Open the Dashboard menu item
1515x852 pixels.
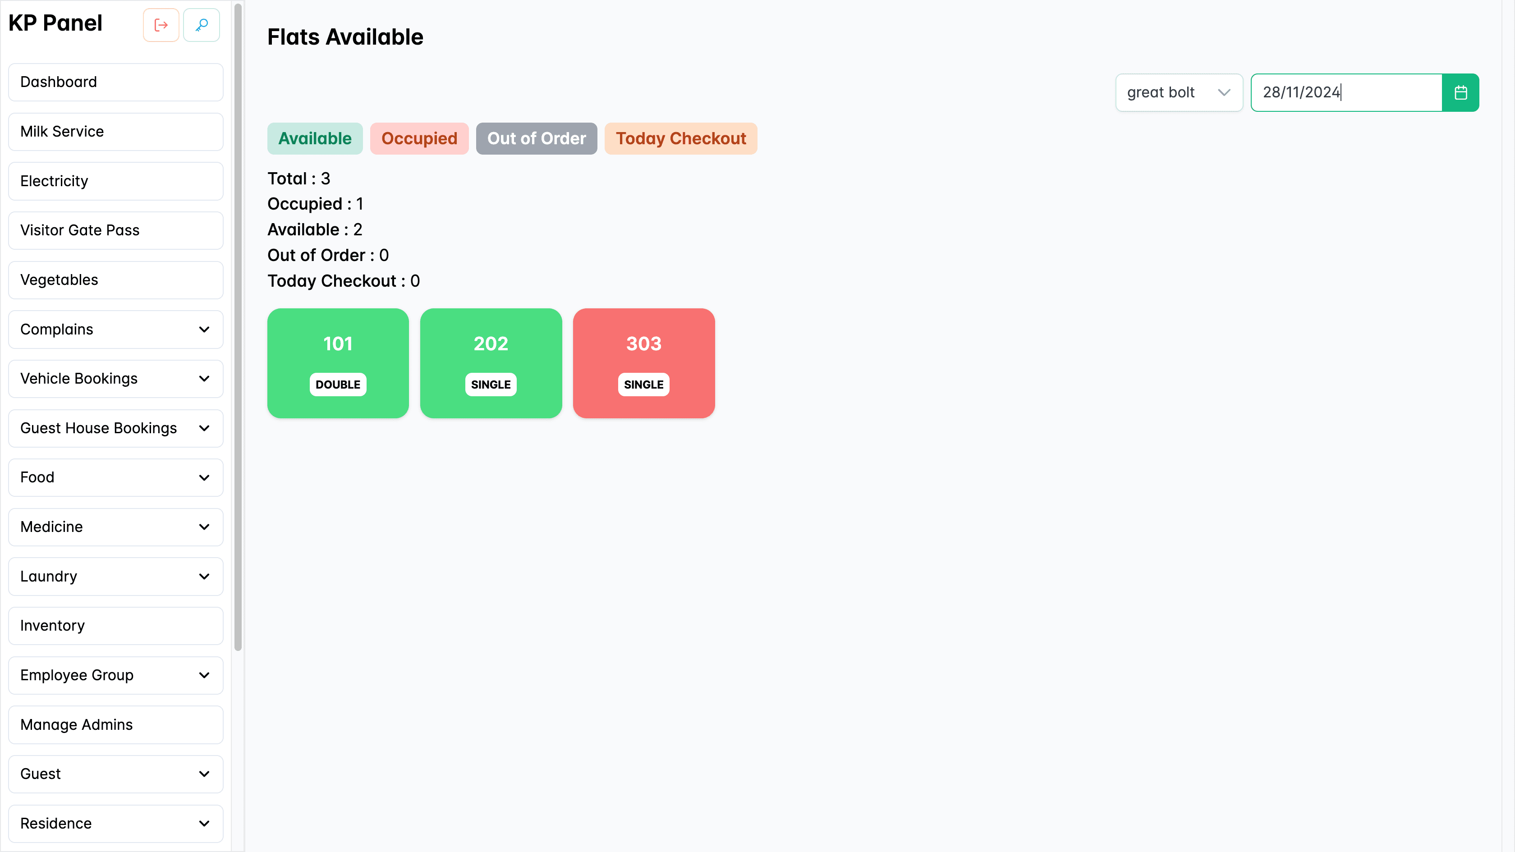click(115, 82)
